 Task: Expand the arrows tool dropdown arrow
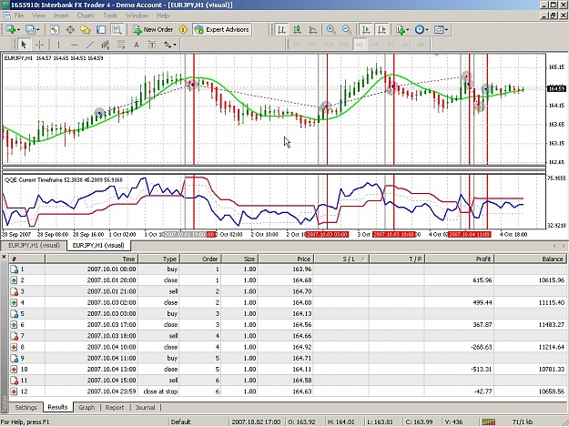(175, 45)
